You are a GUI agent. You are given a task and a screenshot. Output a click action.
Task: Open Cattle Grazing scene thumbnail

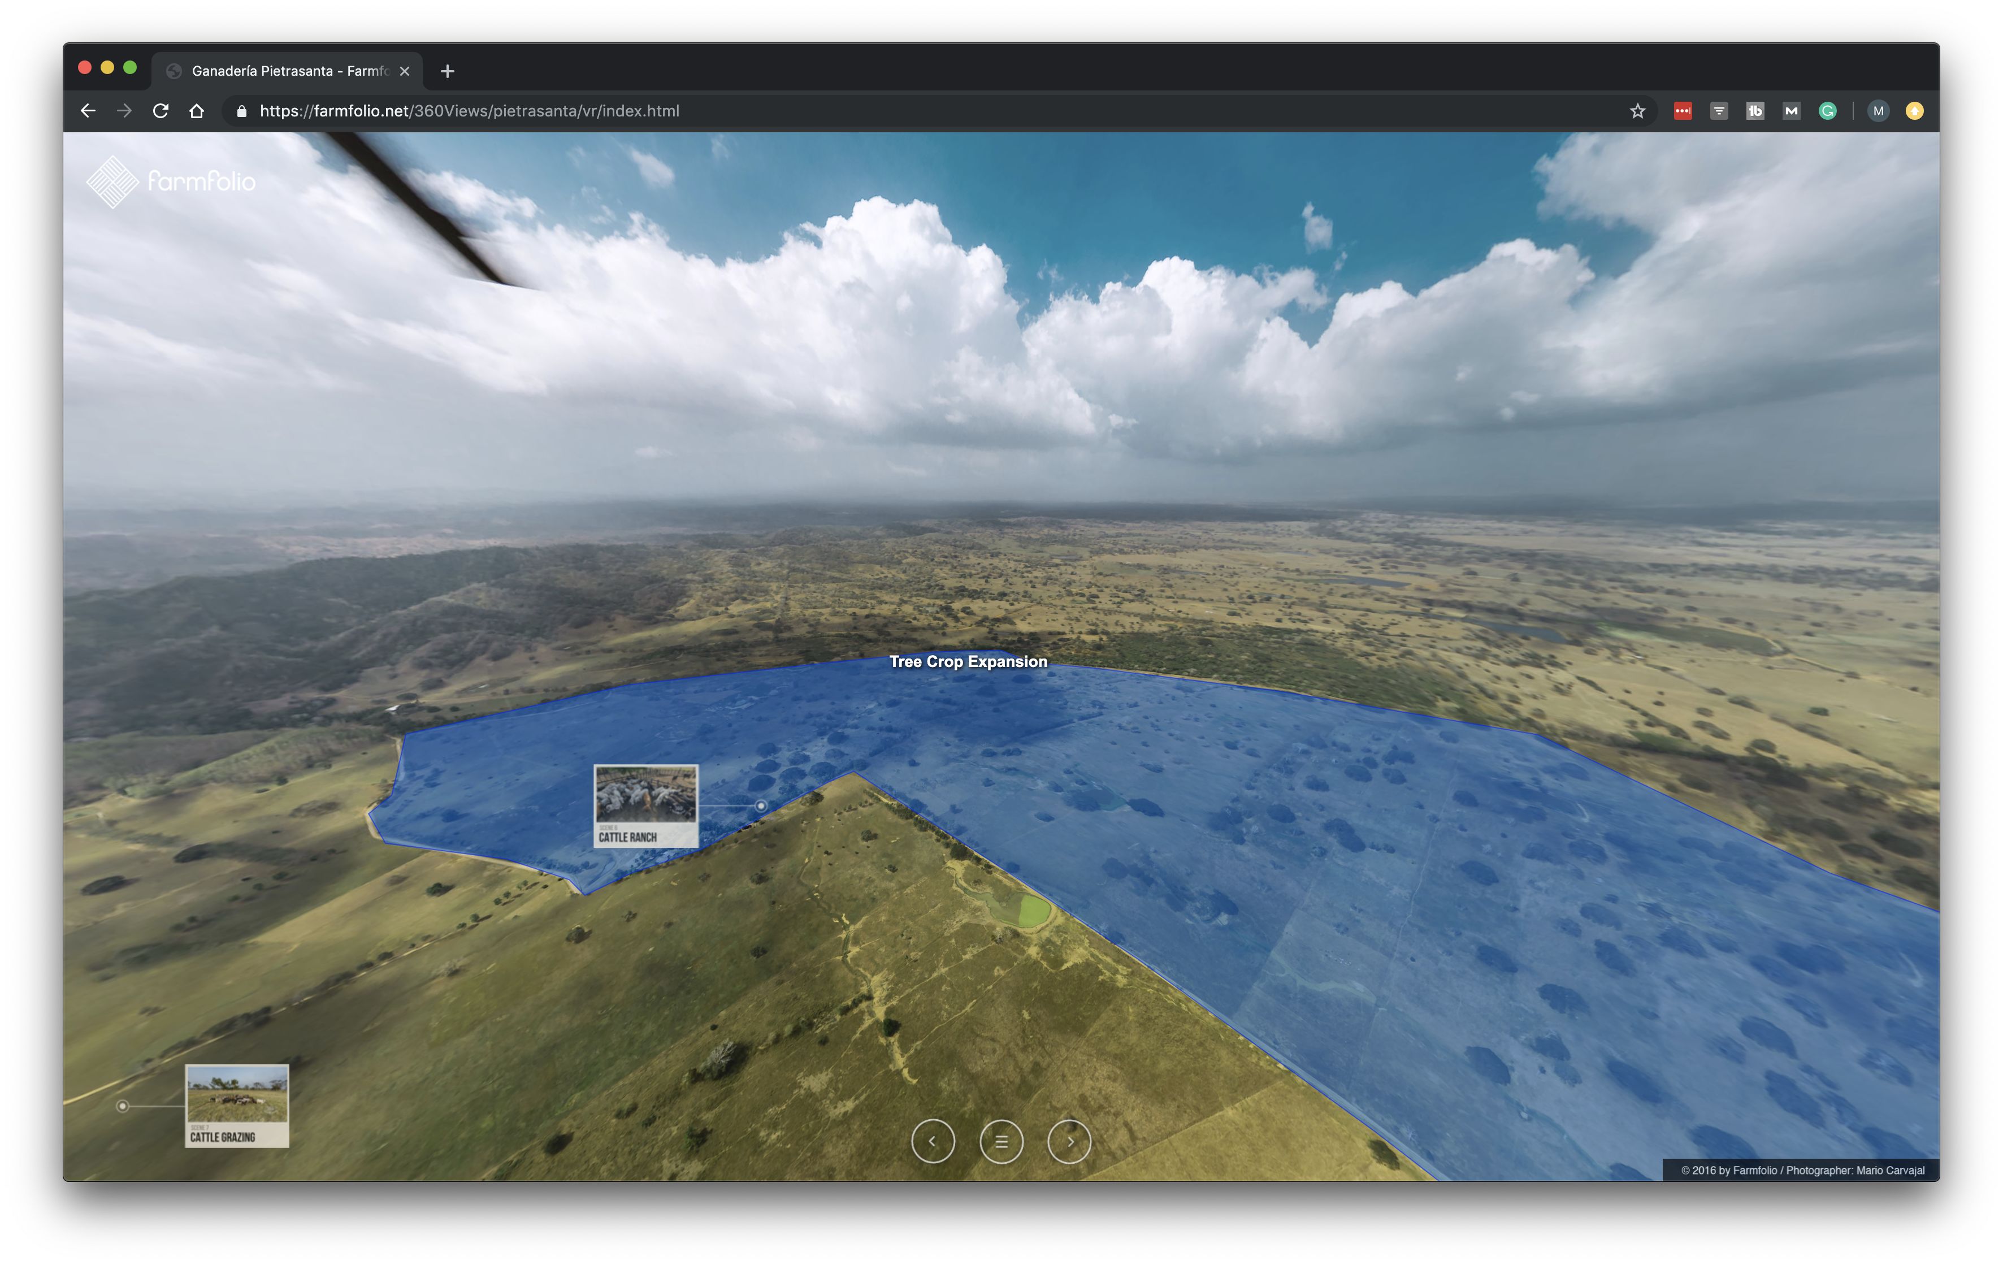pos(237,1105)
